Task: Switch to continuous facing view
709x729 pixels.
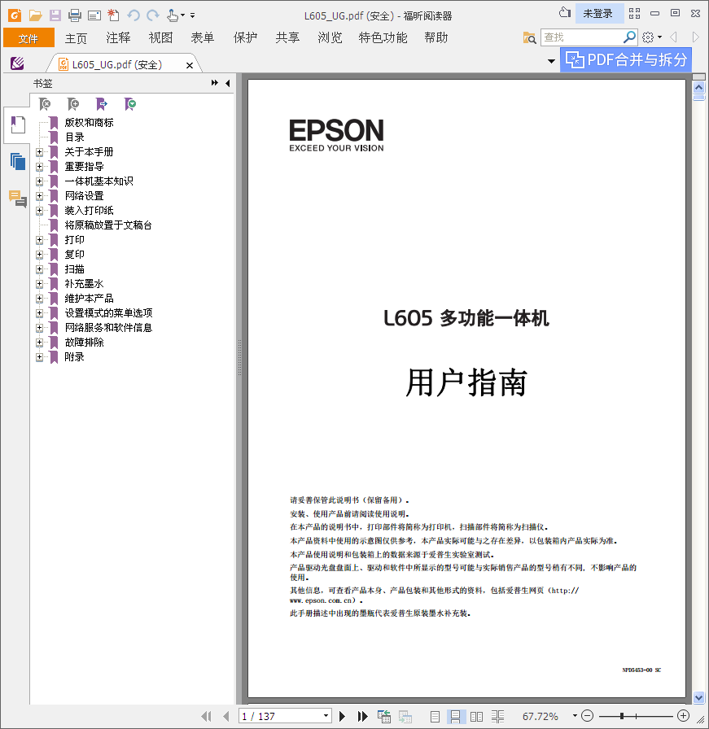Action: click(497, 717)
